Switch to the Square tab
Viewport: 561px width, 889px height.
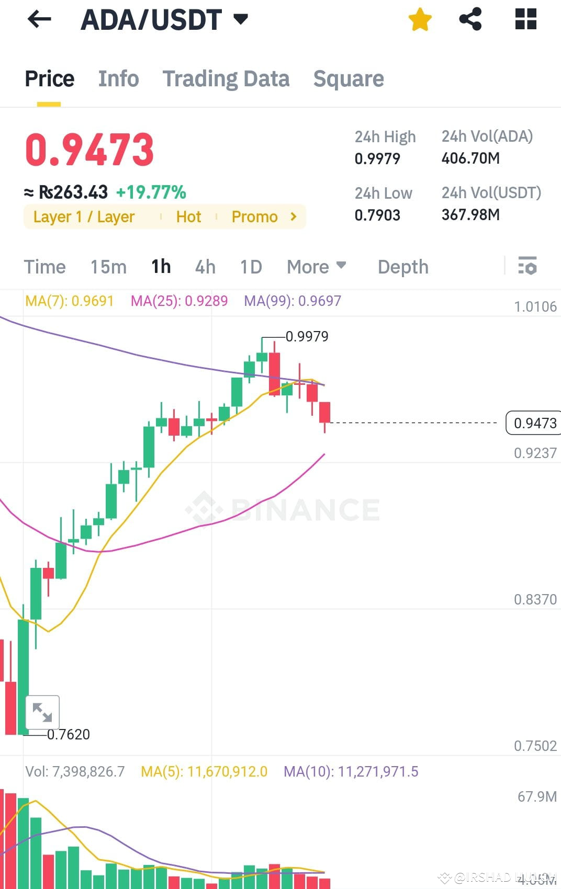point(349,78)
